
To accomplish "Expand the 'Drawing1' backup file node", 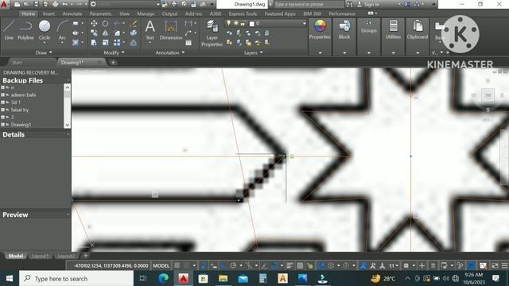I will 2,125.
